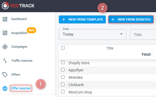Click the New From Template button
The width and height of the screenshot is (156, 97).
[82, 19]
